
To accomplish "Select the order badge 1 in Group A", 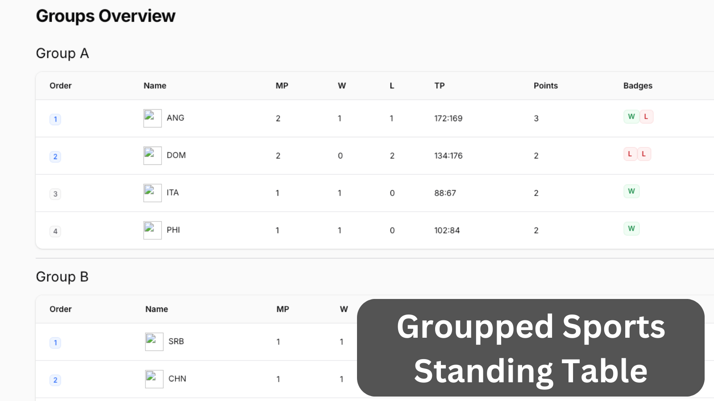I will pyautogui.click(x=55, y=119).
